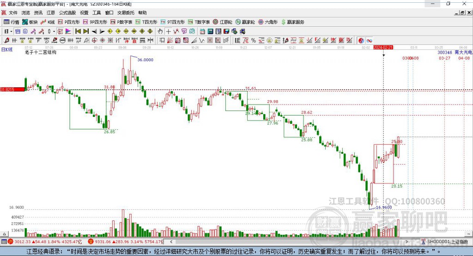Image resolution: width=473 pixels, height=256 pixels.
Task: Click the last yellow diamond four-way icon
Action: pyautogui.click(x=150, y=31)
